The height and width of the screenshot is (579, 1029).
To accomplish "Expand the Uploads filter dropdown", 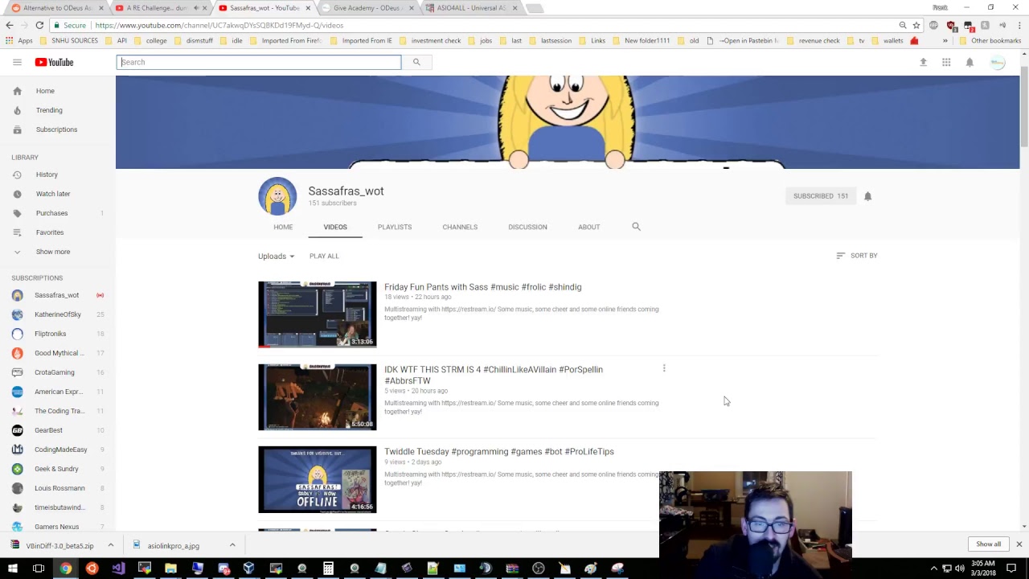I will click(276, 257).
